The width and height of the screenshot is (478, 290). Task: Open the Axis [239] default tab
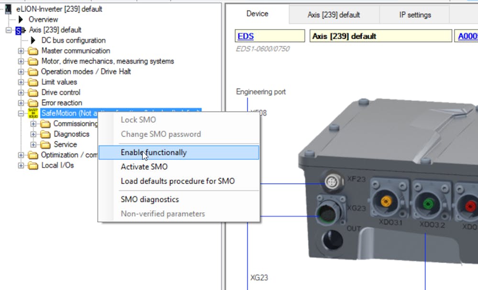pos(333,15)
